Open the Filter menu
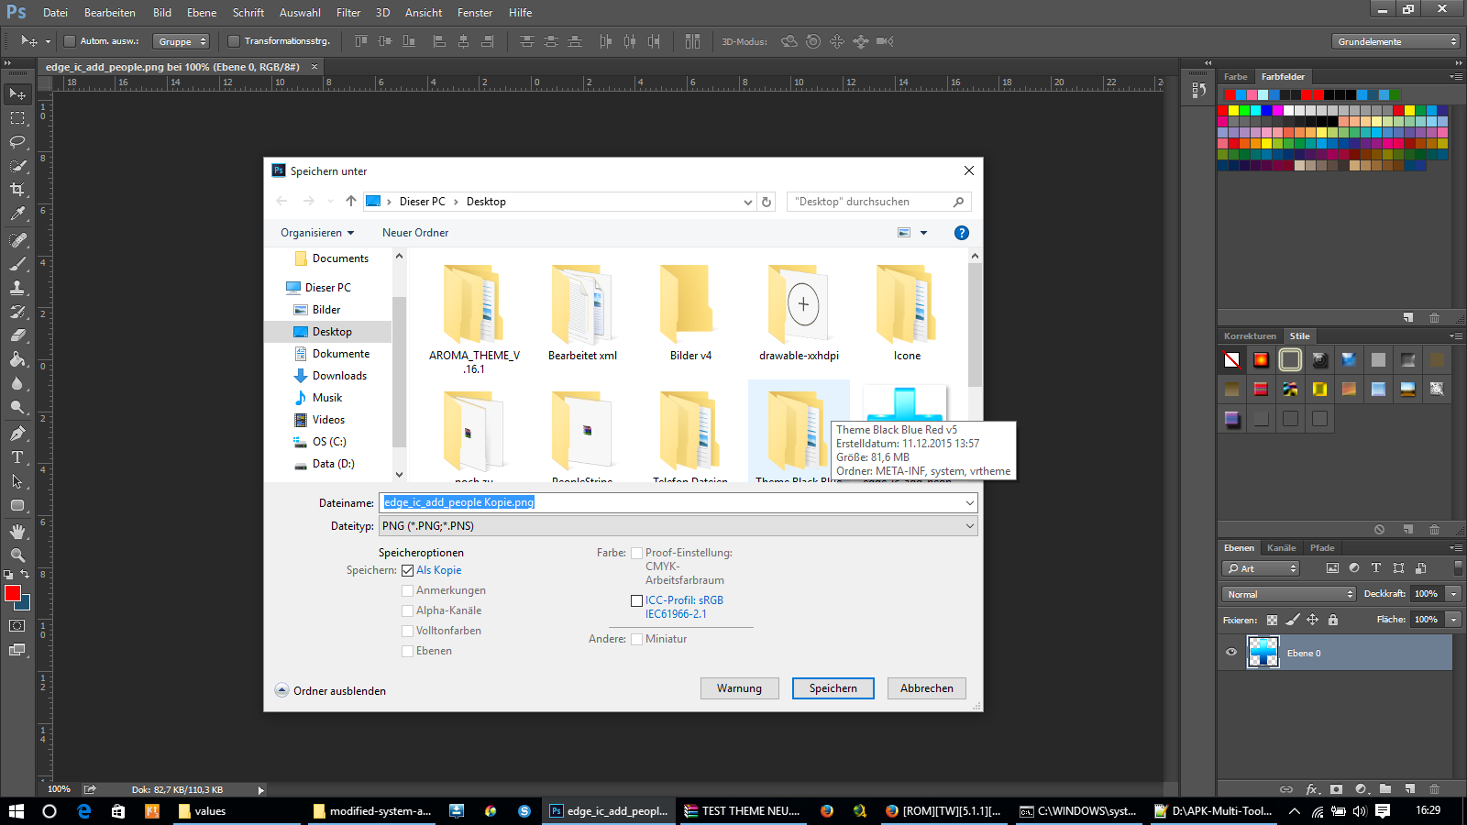Image resolution: width=1467 pixels, height=825 pixels. pos(348,13)
